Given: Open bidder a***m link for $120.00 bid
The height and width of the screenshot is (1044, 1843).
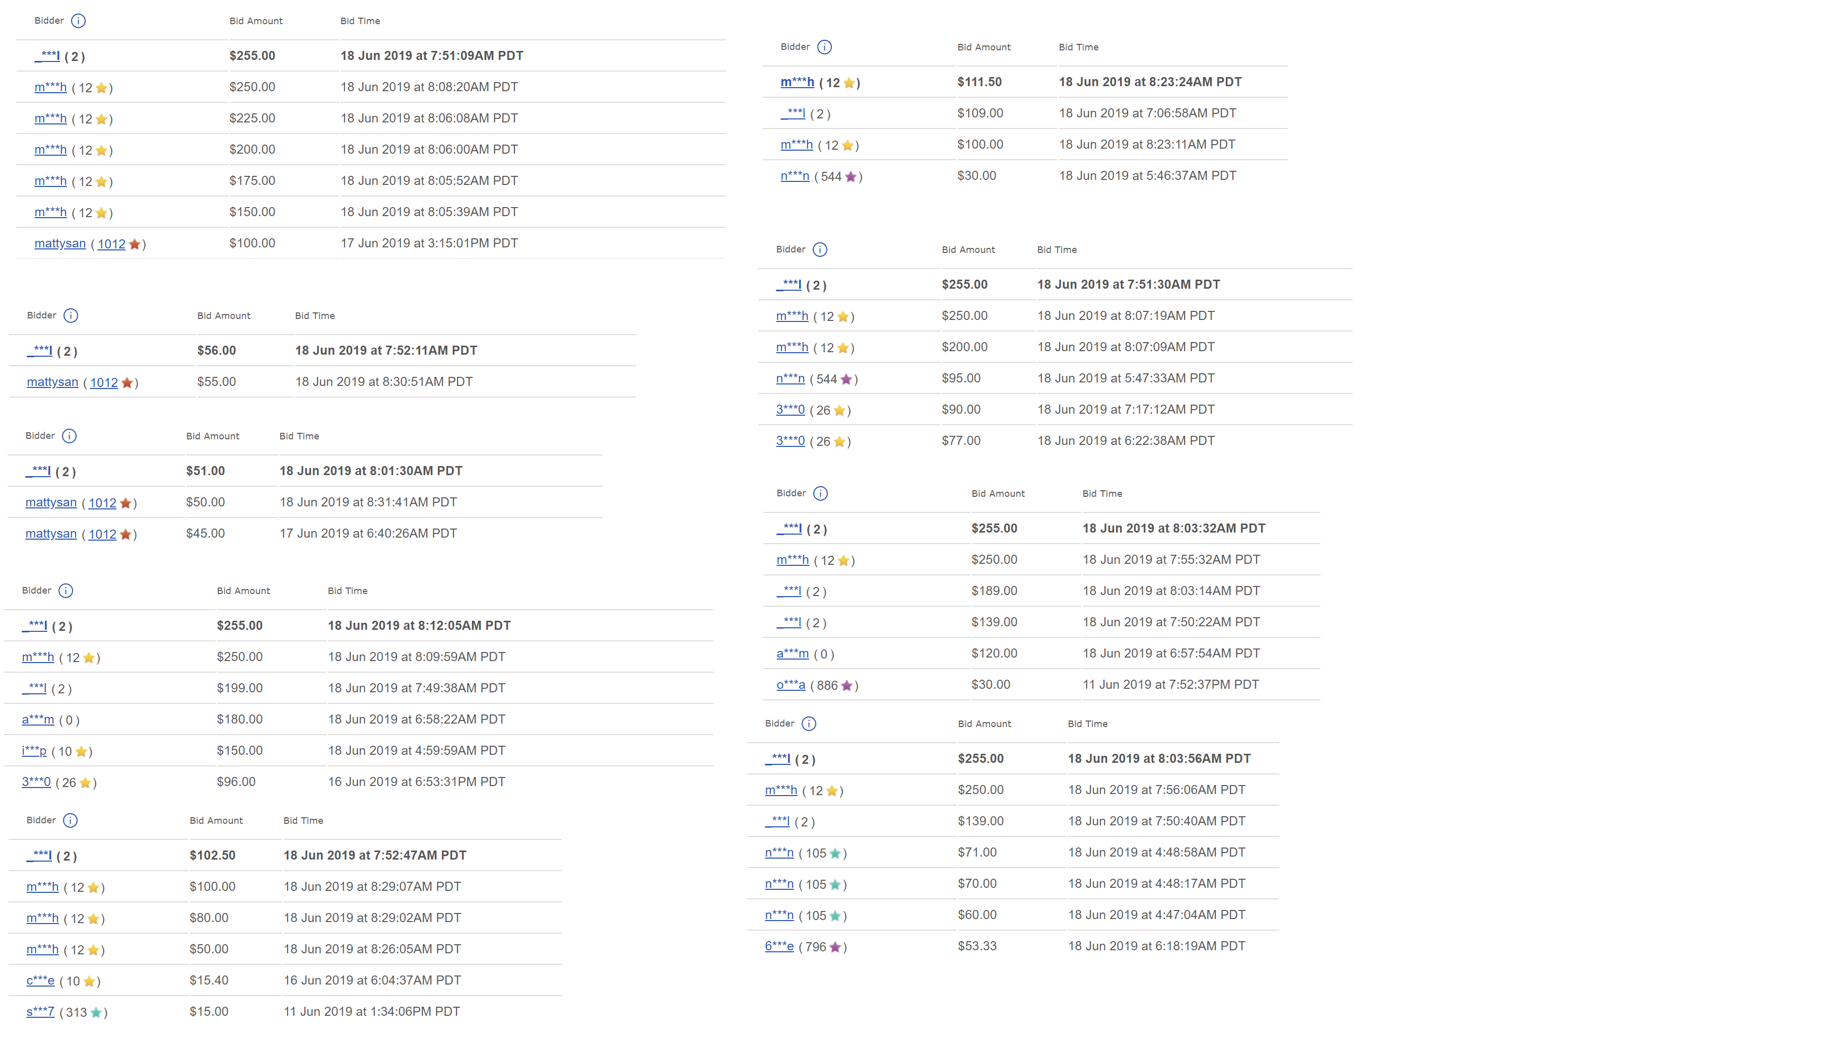Looking at the screenshot, I should coord(792,653).
